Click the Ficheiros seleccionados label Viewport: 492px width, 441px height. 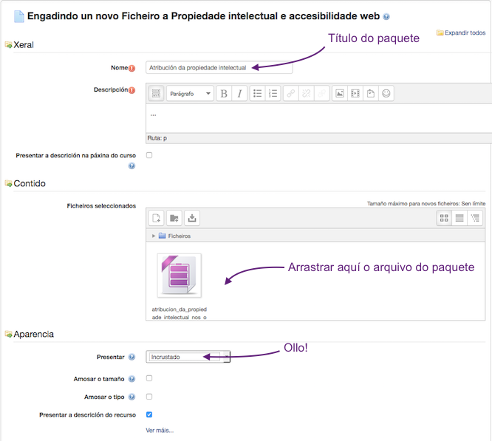(101, 206)
